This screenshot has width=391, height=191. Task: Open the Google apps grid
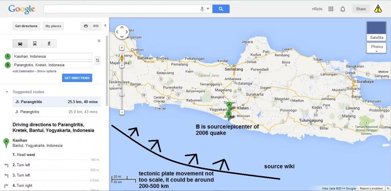331,9
